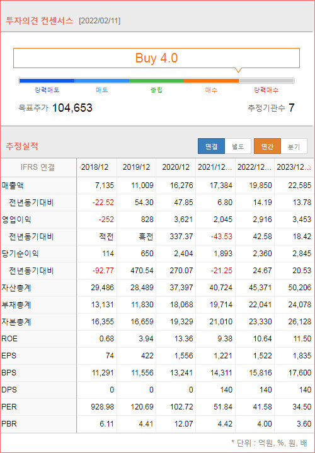Click the dark blue 강력매도 bar segment

47,81
